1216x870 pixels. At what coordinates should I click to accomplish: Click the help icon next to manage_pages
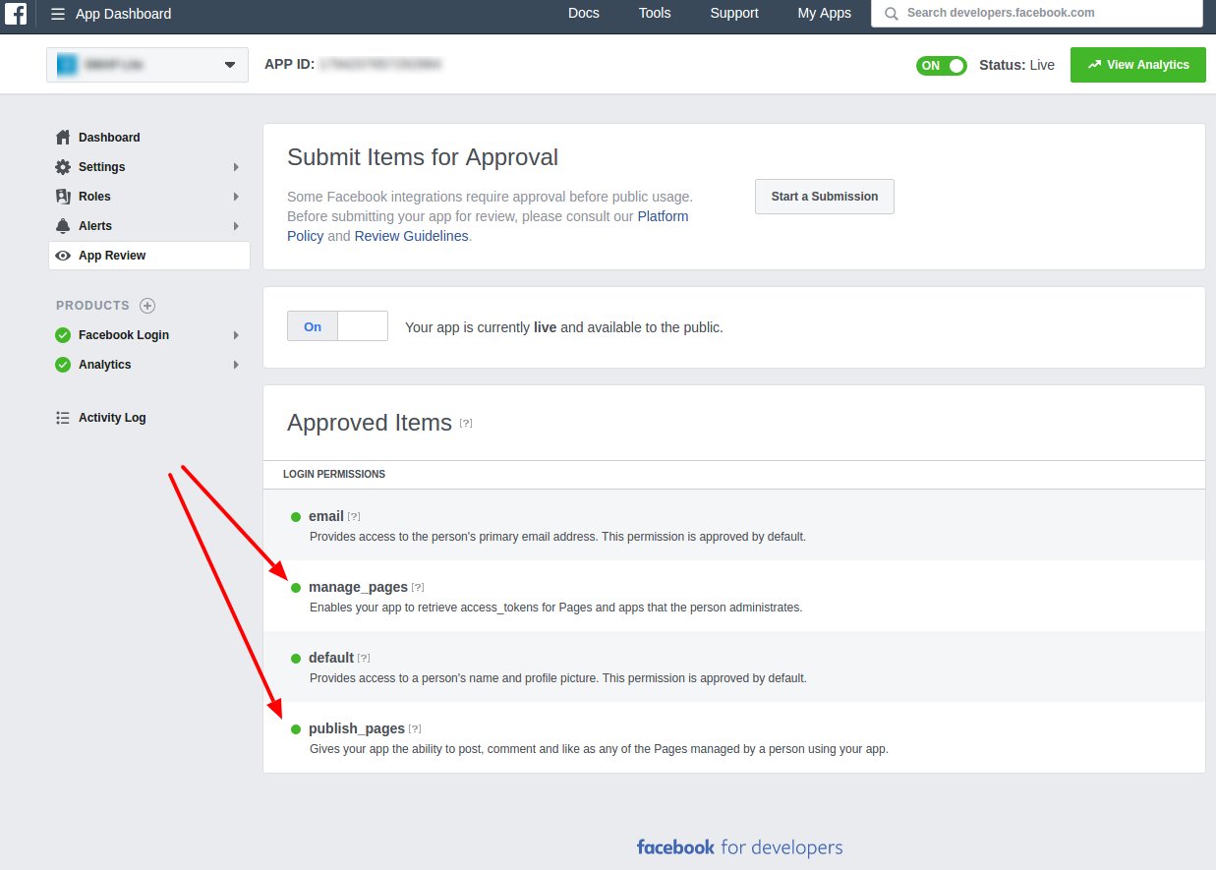pos(418,588)
